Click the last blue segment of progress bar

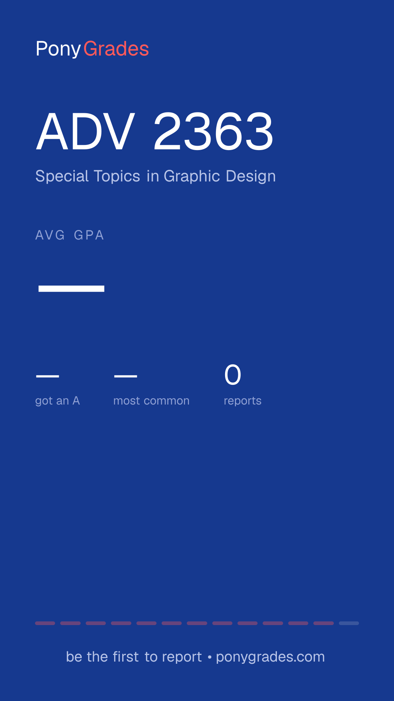click(349, 623)
